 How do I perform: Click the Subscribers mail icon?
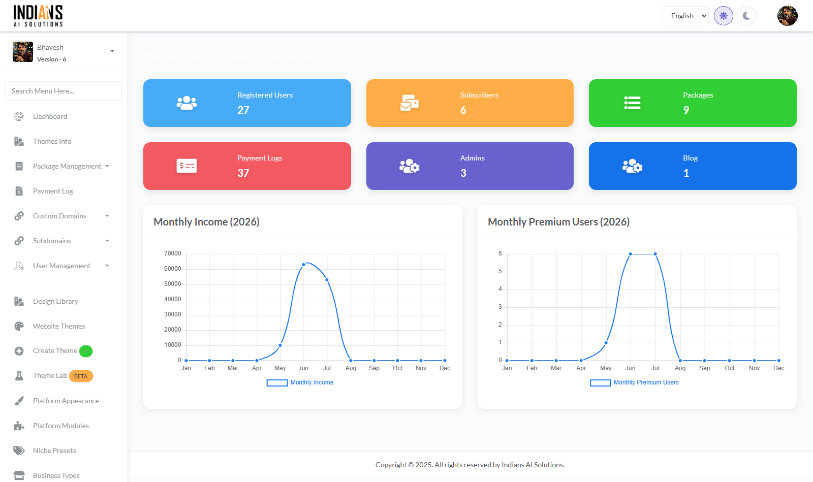tap(410, 103)
